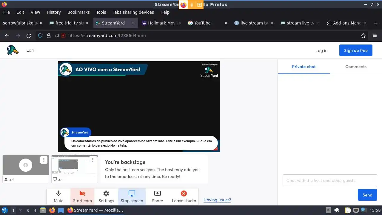
Task: Close the free trial tv tab
Action: 87,23
